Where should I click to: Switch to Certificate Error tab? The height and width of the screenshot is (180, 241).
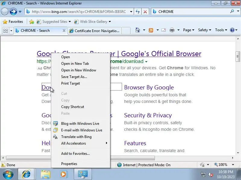pyautogui.click(x=94, y=31)
